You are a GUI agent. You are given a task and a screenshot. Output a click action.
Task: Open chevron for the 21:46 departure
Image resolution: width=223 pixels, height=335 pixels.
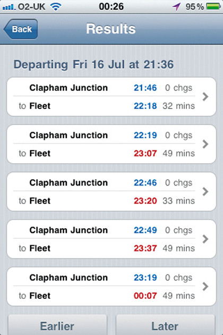click(205, 97)
